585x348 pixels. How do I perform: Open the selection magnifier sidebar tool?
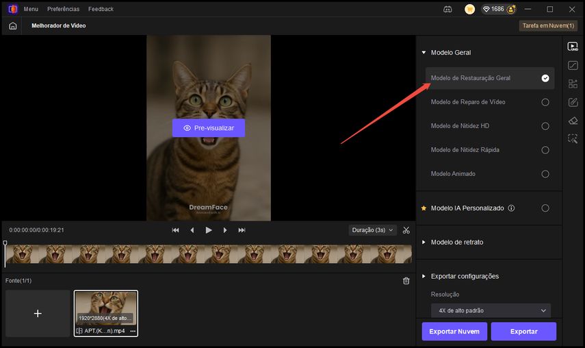pos(573,138)
